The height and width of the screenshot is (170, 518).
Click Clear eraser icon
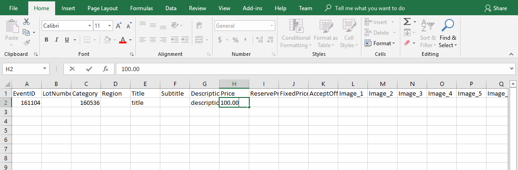pos(407,43)
